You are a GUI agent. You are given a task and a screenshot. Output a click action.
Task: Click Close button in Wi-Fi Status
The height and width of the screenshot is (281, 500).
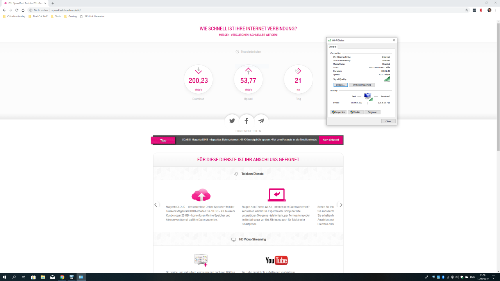click(388, 121)
